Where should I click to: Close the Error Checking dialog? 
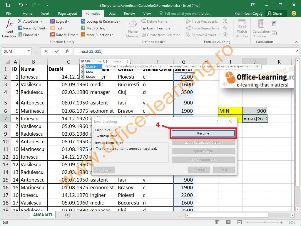tap(230, 121)
